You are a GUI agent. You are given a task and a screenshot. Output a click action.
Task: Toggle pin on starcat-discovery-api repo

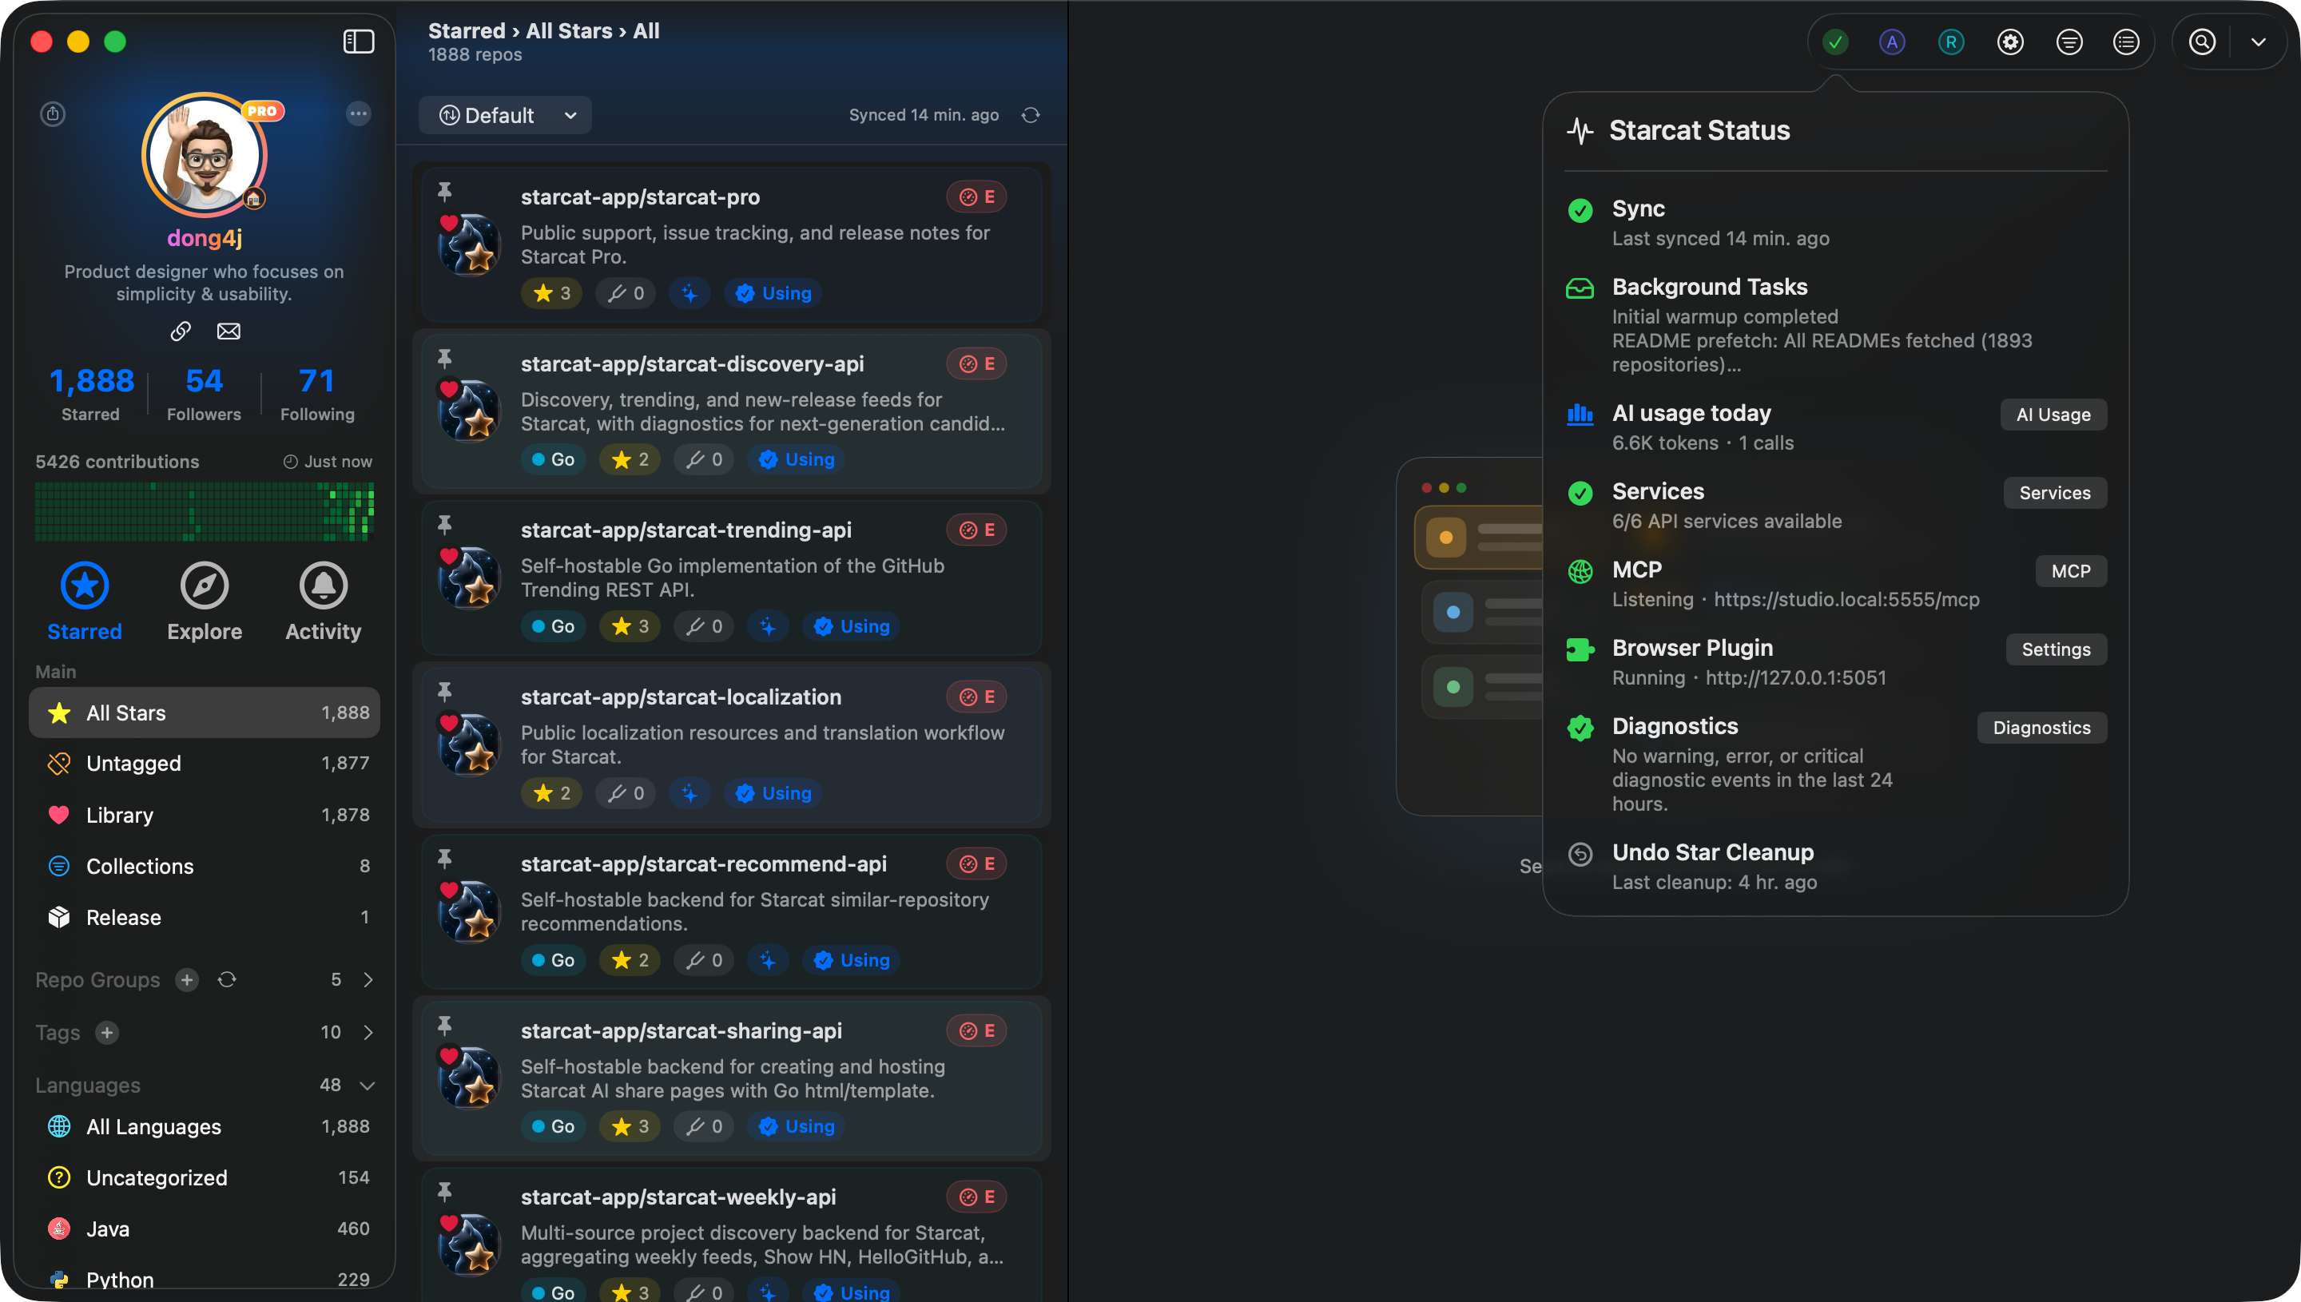pyautogui.click(x=444, y=359)
